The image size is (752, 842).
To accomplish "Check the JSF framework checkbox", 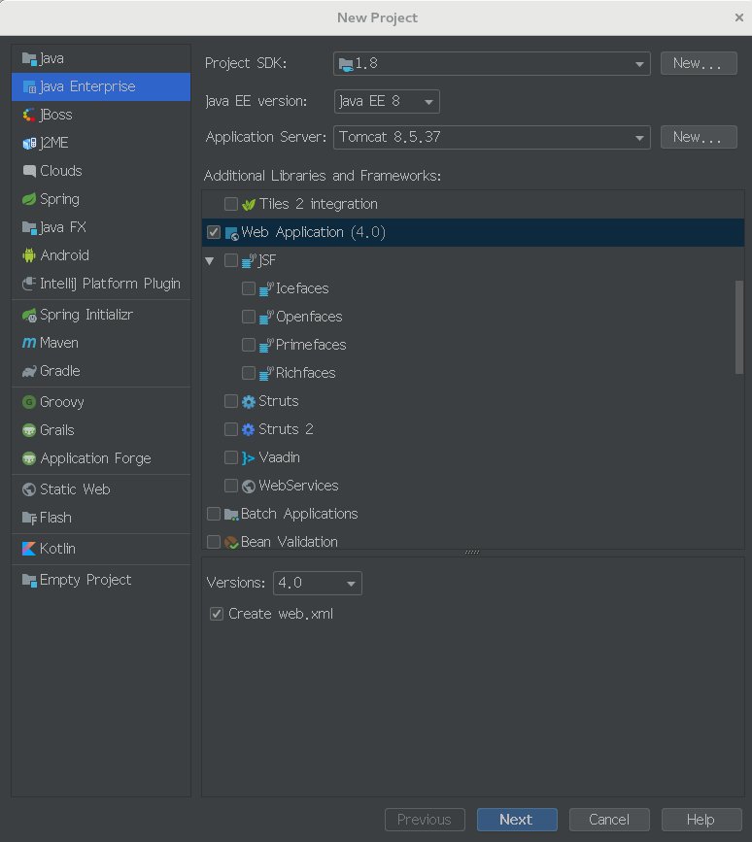I will tap(231, 260).
